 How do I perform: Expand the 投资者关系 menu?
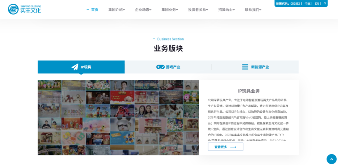pyautogui.click(x=198, y=9)
